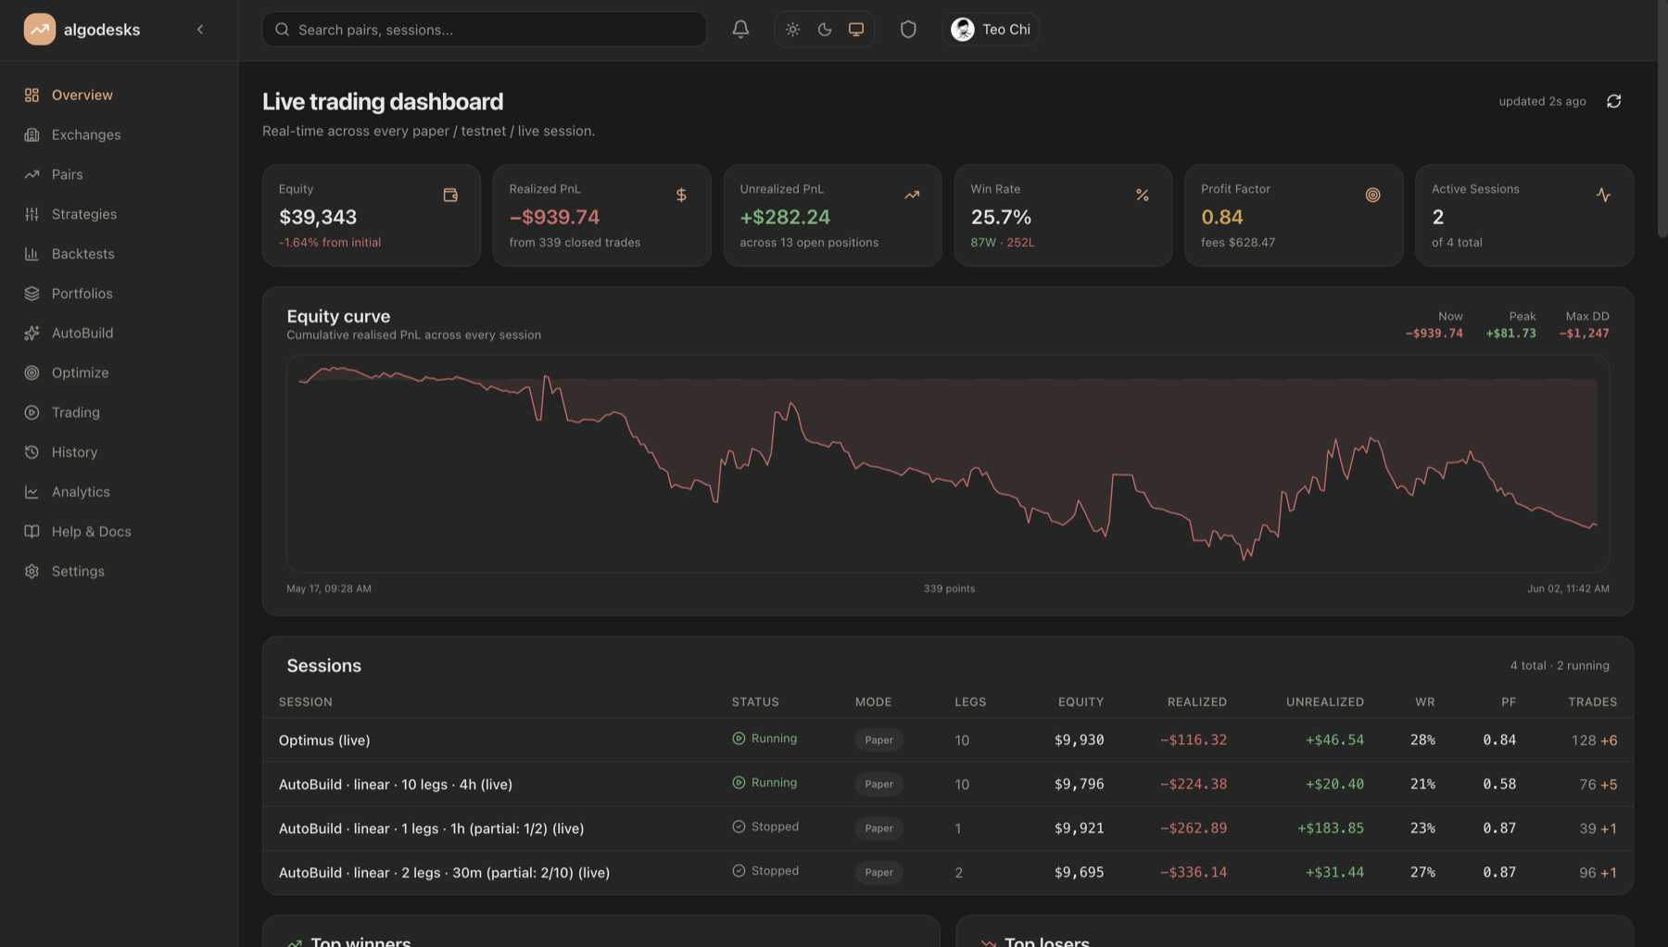Screen dimensions: 1668x947
Task: Focus the Search pairs, sessions field
Action: click(x=485, y=30)
